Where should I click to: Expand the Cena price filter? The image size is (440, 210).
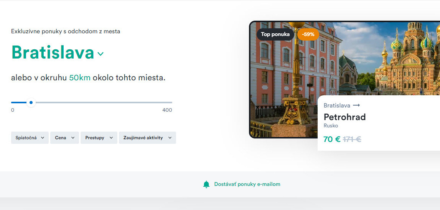point(64,138)
